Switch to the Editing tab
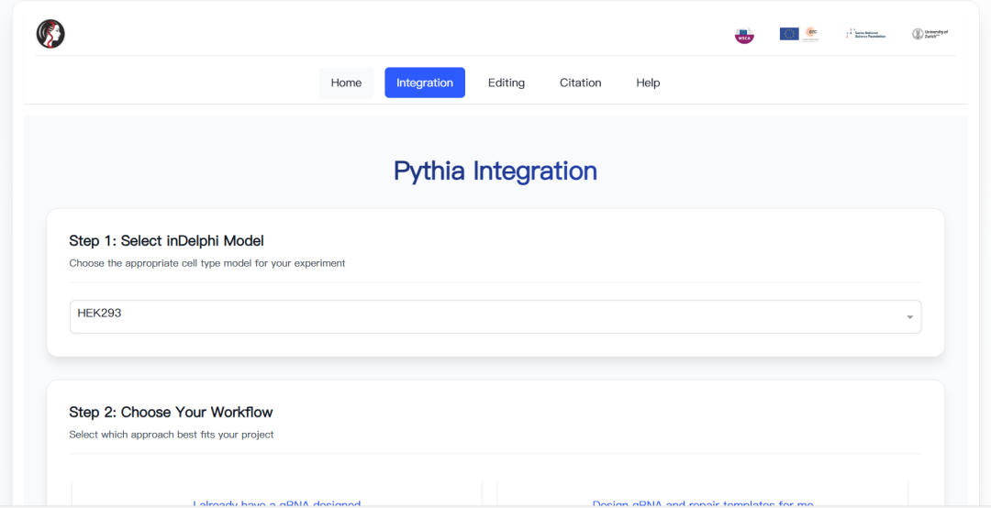This screenshot has width=991, height=508. [507, 83]
